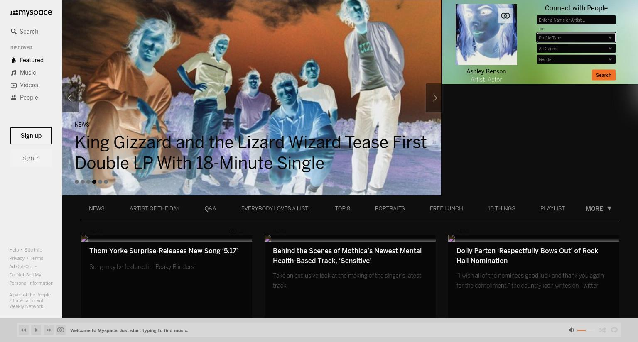The height and width of the screenshot is (342, 638).
Task: Open Thom Yorke '5.17' article
Action: 164,251
